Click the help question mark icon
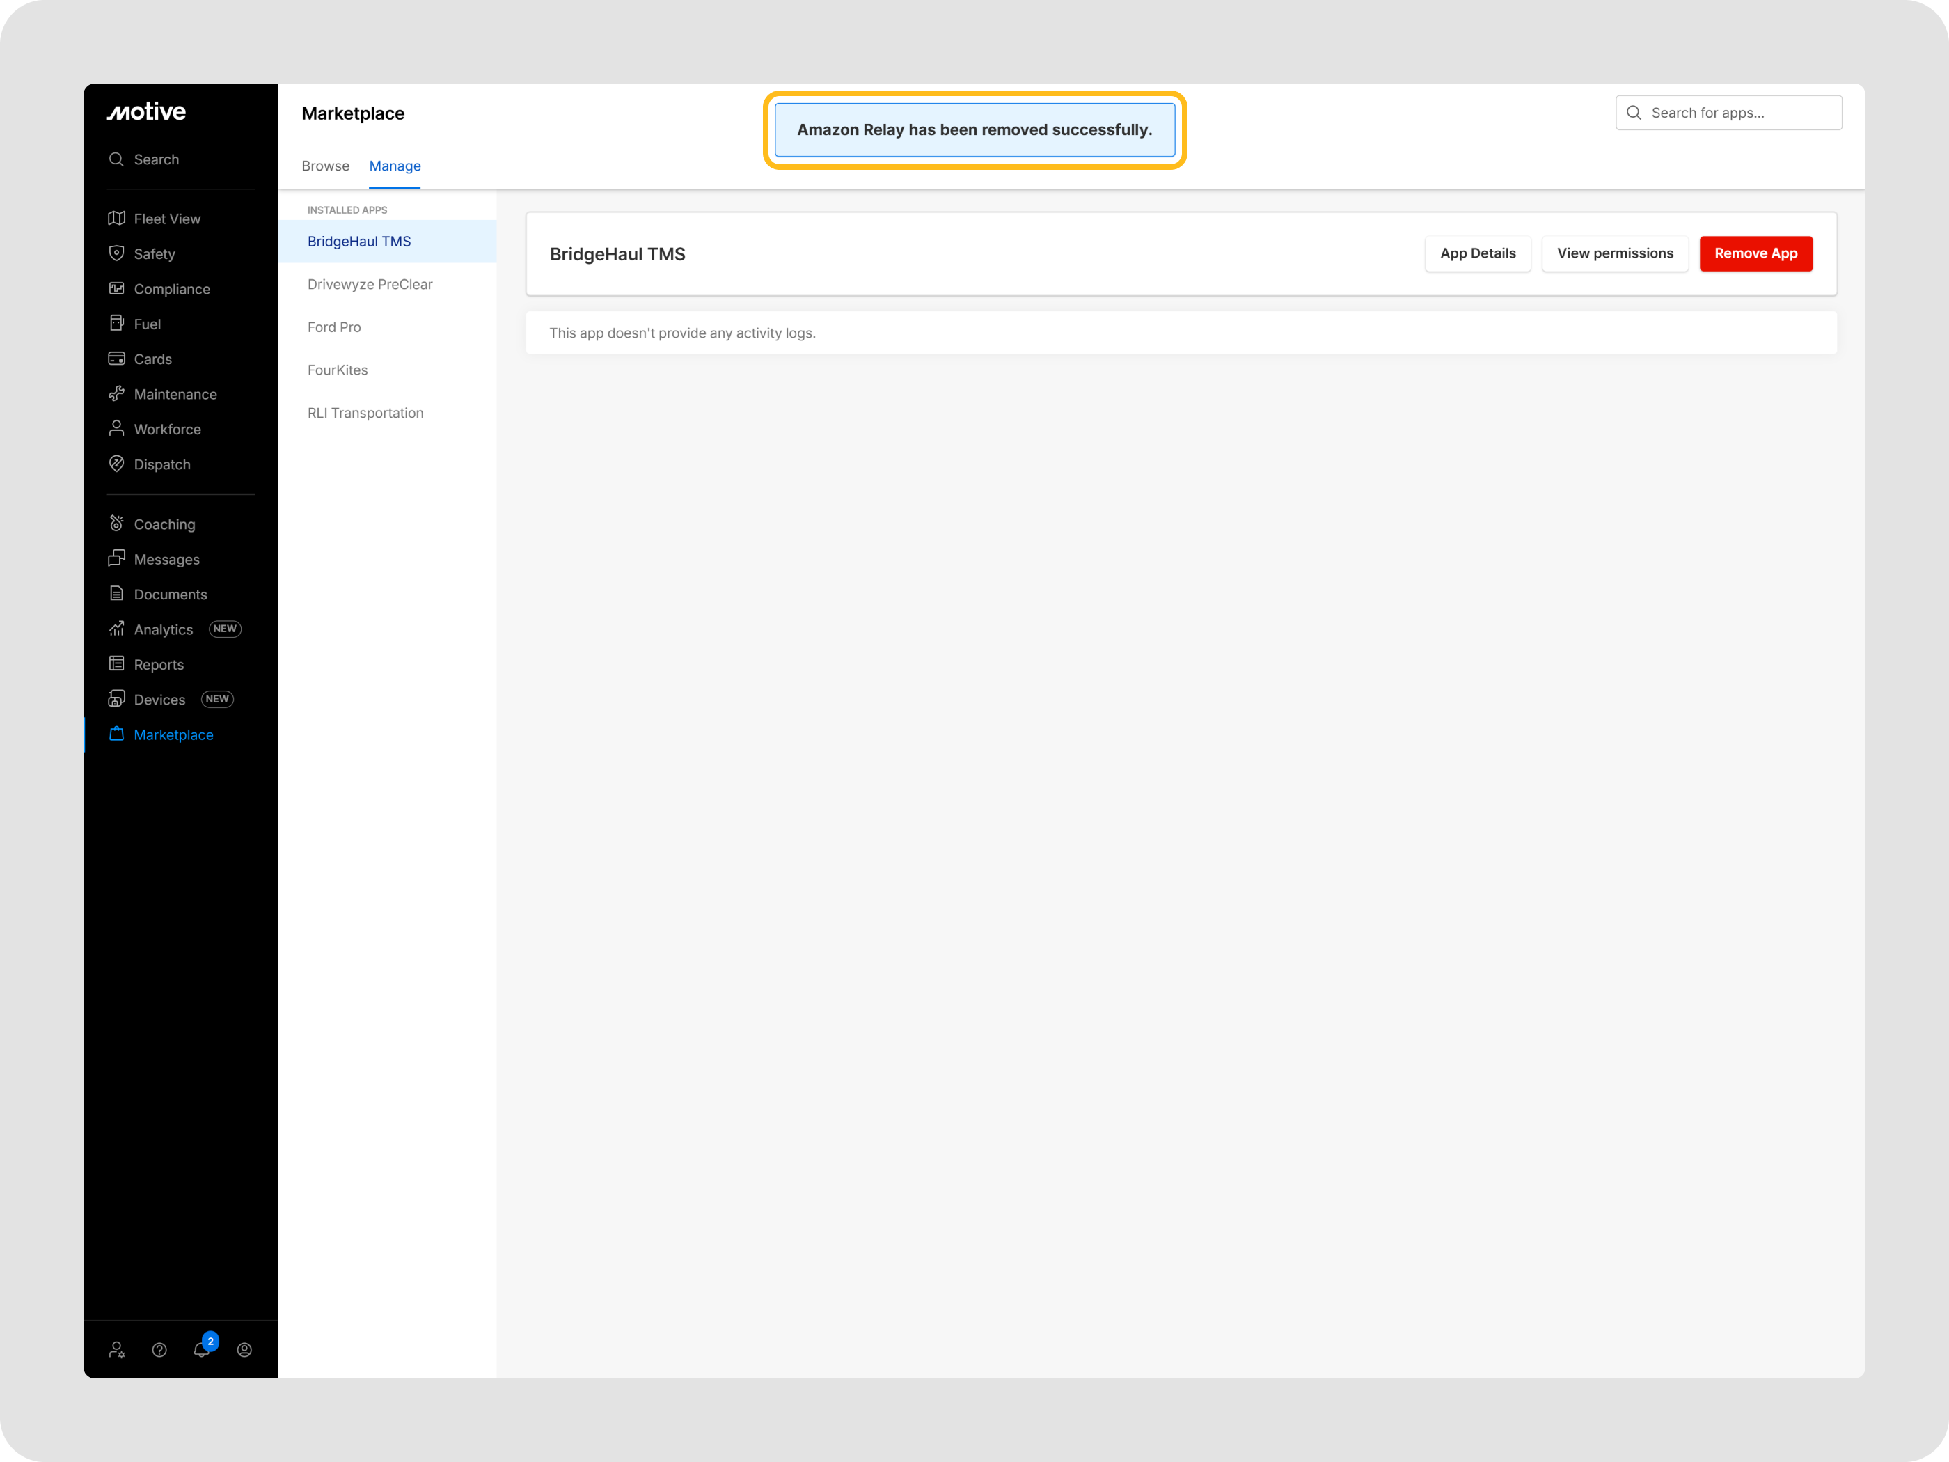Screen dimensions: 1949x1462 pos(159,1349)
